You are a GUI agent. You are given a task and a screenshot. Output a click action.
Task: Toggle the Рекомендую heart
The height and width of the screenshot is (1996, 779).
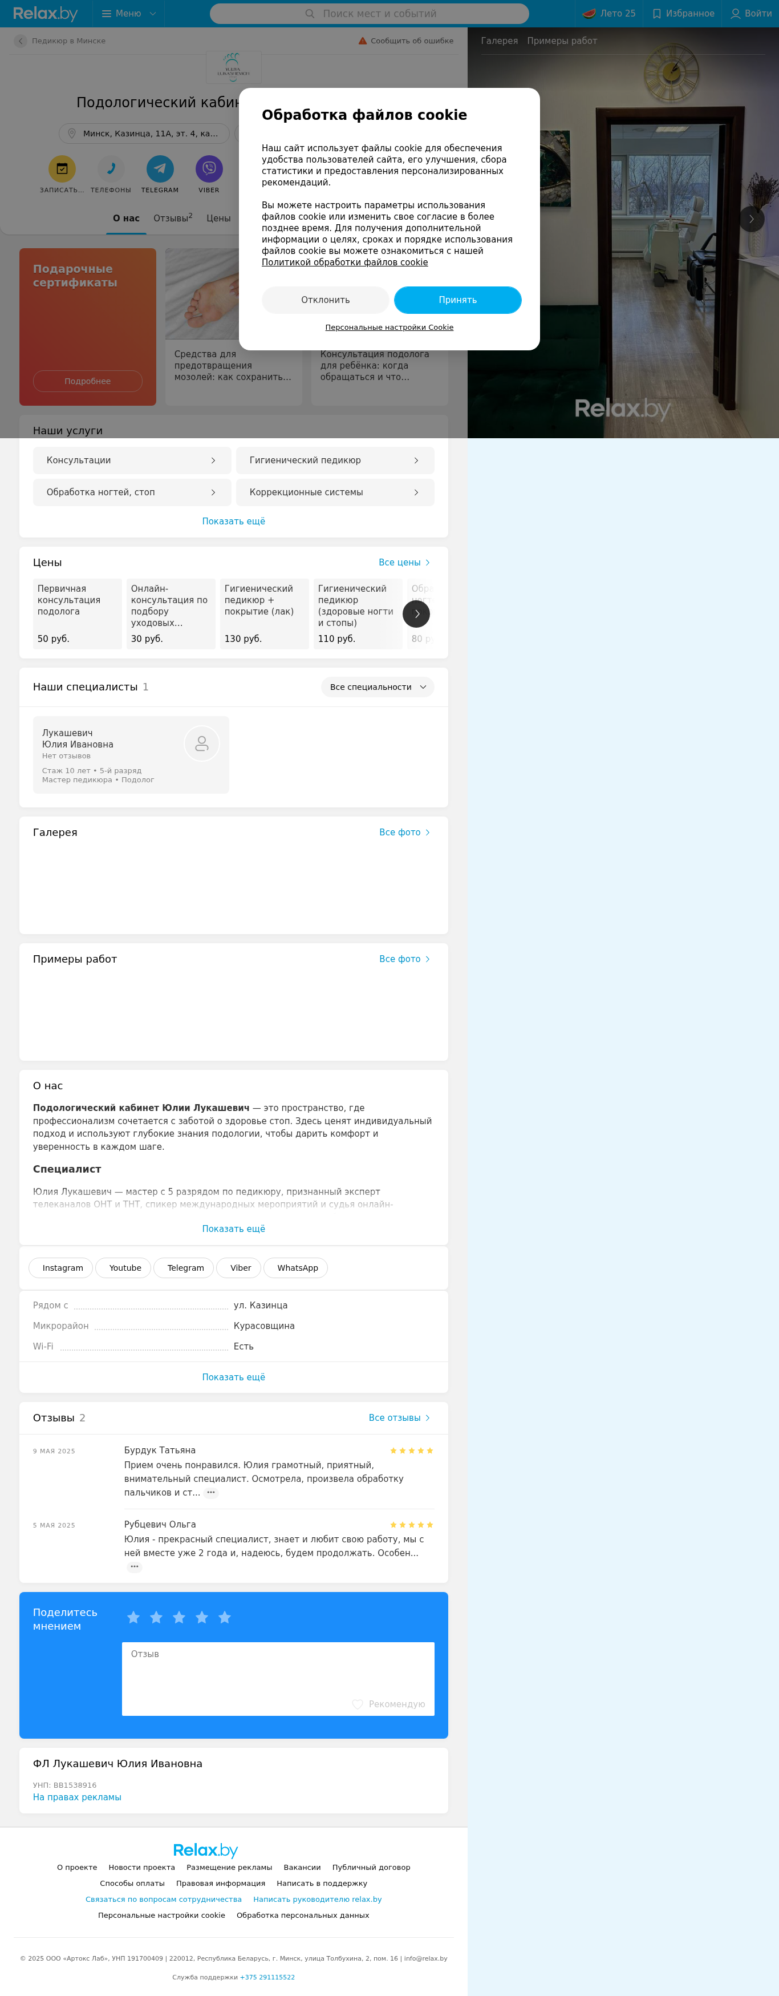389,1704
